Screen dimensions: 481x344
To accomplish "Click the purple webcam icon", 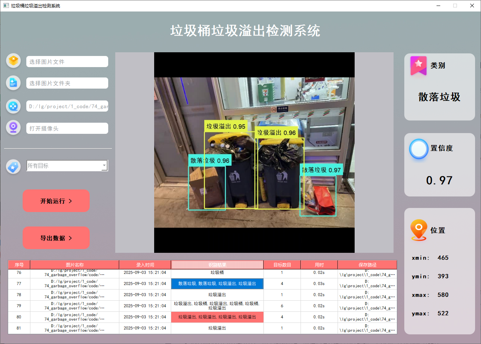I will pos(13,128).
